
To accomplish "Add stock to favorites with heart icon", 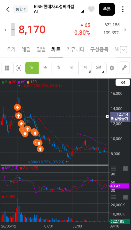I will click(x=91, y=9).
